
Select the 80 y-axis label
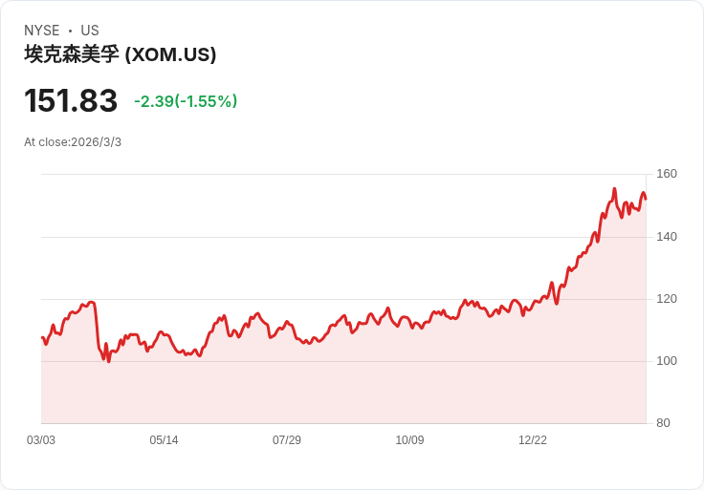(x=663, y=423)
